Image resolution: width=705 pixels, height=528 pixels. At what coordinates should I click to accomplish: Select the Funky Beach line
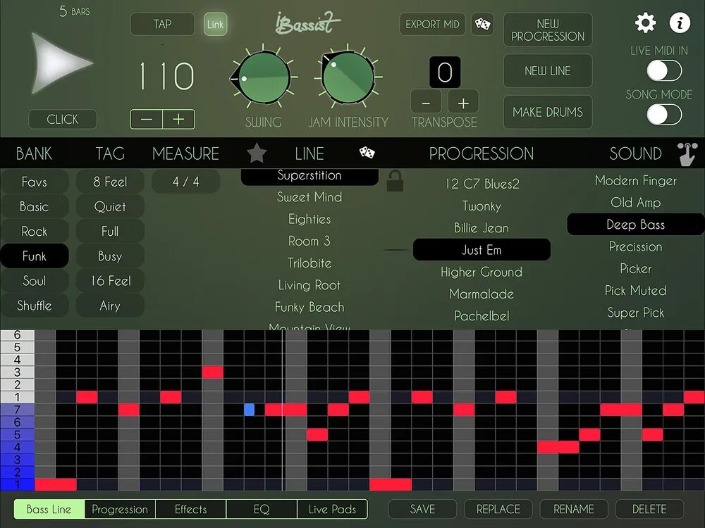pyautogui.click(x=309, y=307)
